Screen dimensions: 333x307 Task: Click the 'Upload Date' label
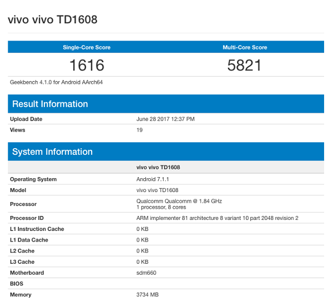[26, 119]
